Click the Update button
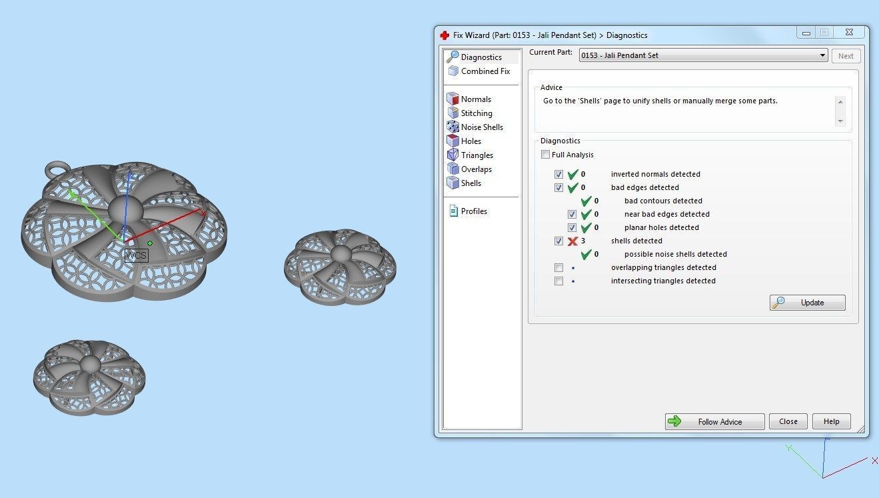 [x=807, y=303]
